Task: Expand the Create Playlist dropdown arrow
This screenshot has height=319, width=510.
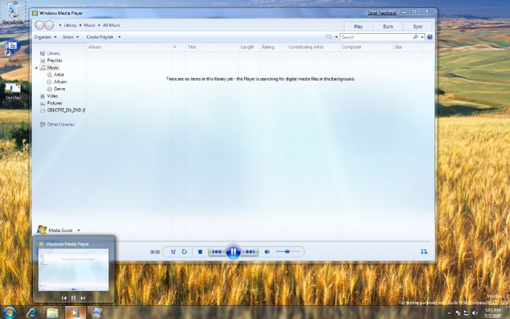Action: point(119,37)
